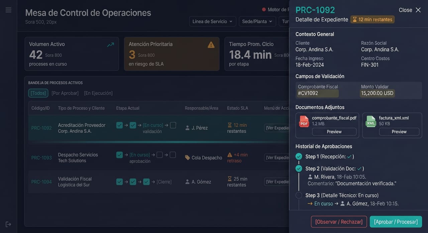Preview comprobante_fiscal.pdf
428x233 pixels.
[334, 132]
